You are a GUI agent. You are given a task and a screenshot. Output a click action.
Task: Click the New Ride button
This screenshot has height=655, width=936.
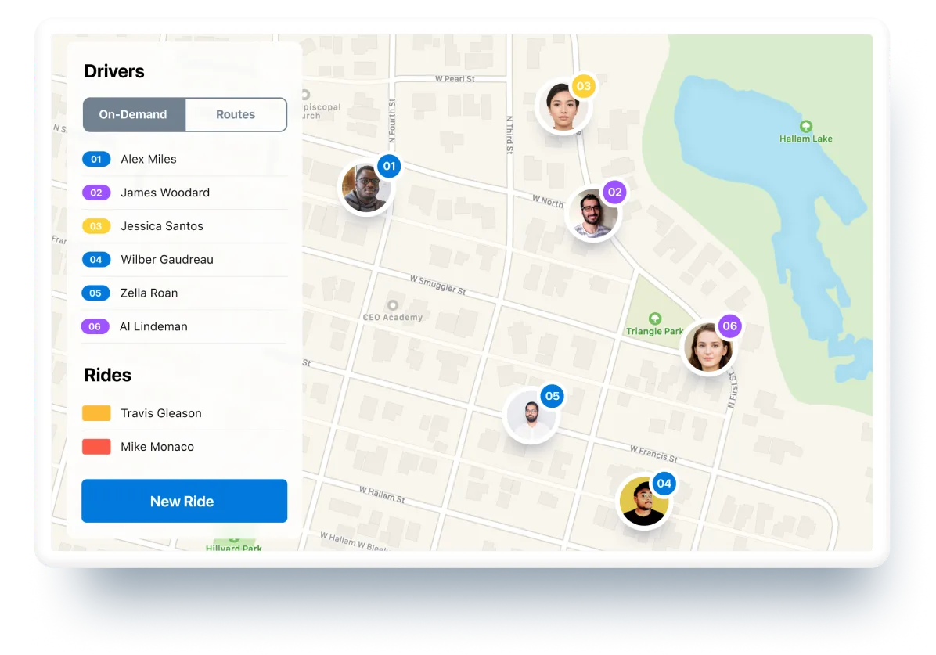[x=185, y=501]
